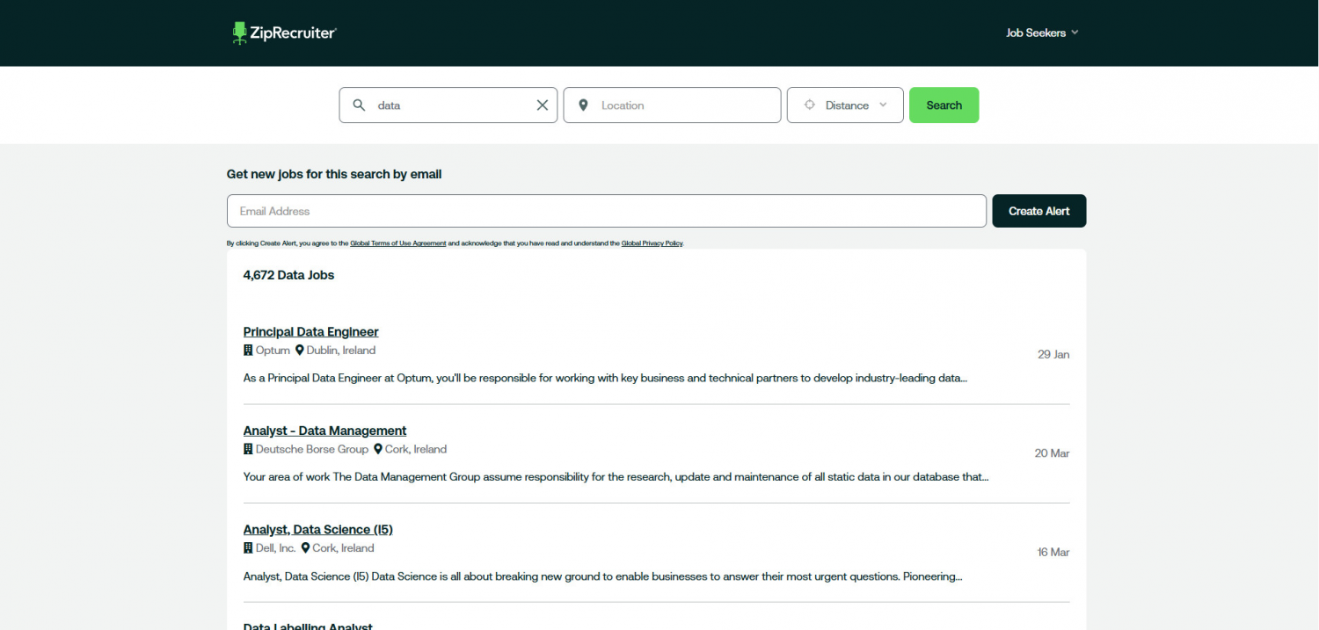The height and width of the screenshot is (630, 1319).
Task: Click the green Search button
Action: click(x=944, y=105)
